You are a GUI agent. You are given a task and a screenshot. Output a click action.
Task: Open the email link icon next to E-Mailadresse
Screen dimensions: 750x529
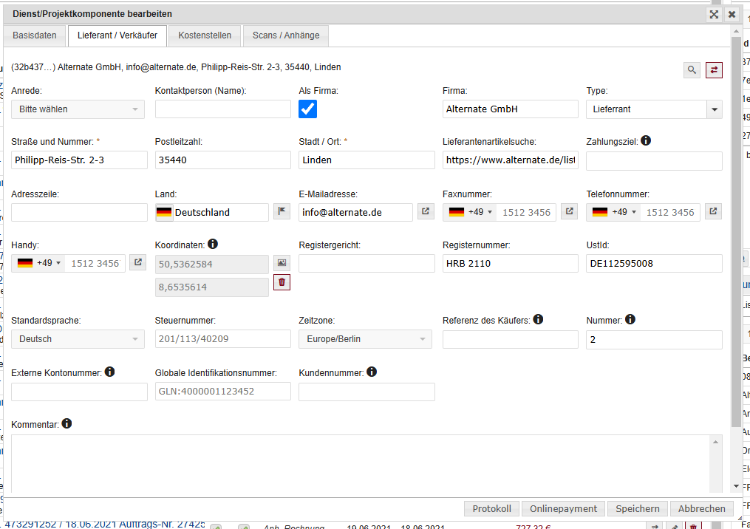tap(426, 212)
